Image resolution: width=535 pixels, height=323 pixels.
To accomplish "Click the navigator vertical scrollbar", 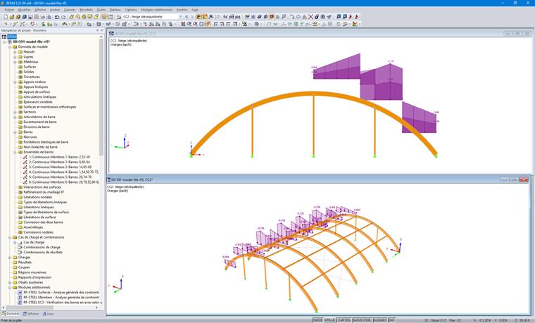I will 101,97.
